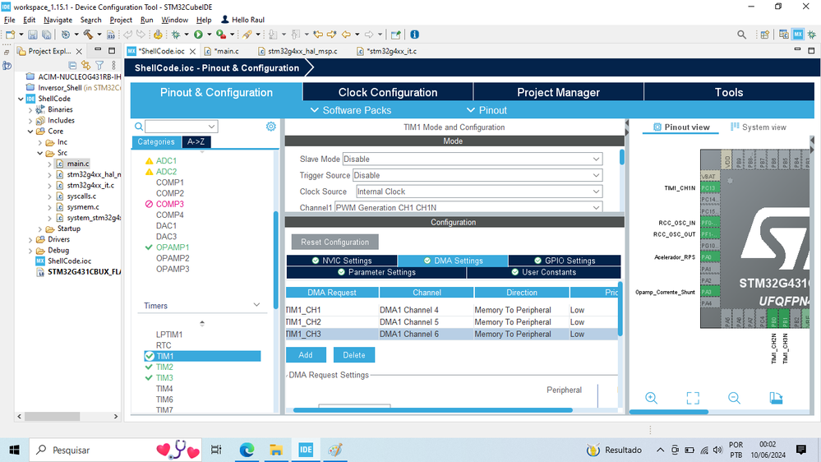The image size is (821, 462).
Task: Click the Search magnifier icon in the toolbar
Action: 741,35
